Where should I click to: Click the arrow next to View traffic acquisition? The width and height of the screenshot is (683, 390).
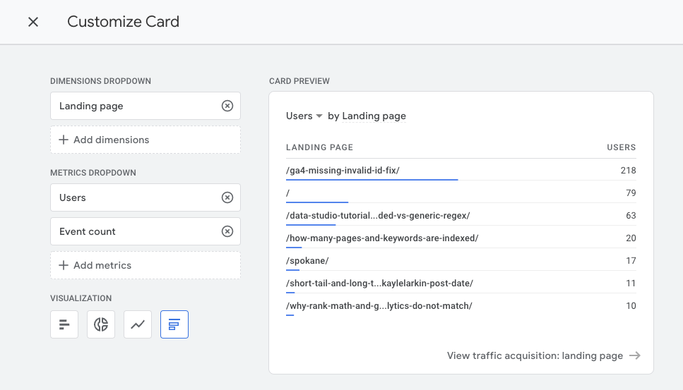click(x=635, y=355)
